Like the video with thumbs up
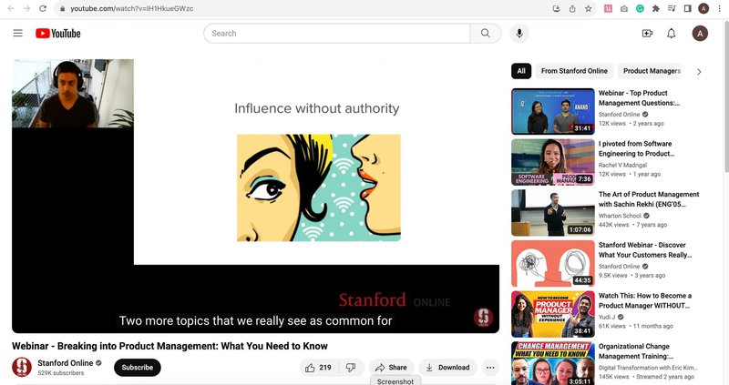Viewport: 729px width, 385px height. click(x=320, y=368)
